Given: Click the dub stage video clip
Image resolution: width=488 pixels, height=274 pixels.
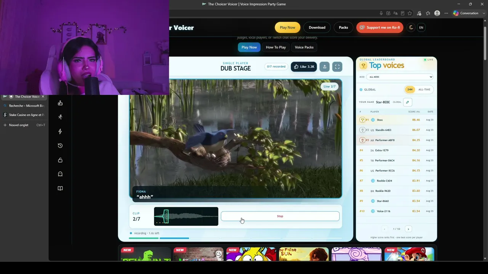Looking at the screenshot, I should tap(236, 139).
